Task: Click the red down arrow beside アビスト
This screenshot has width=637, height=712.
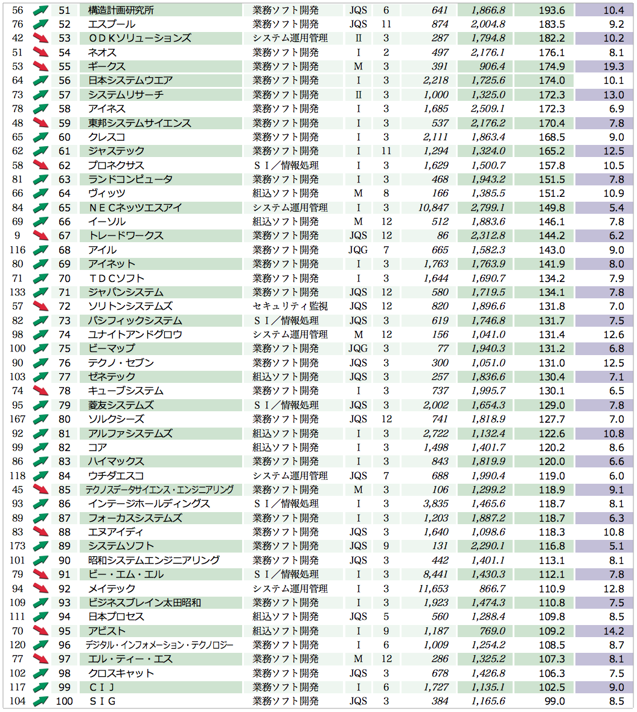Action: point(40,630)
